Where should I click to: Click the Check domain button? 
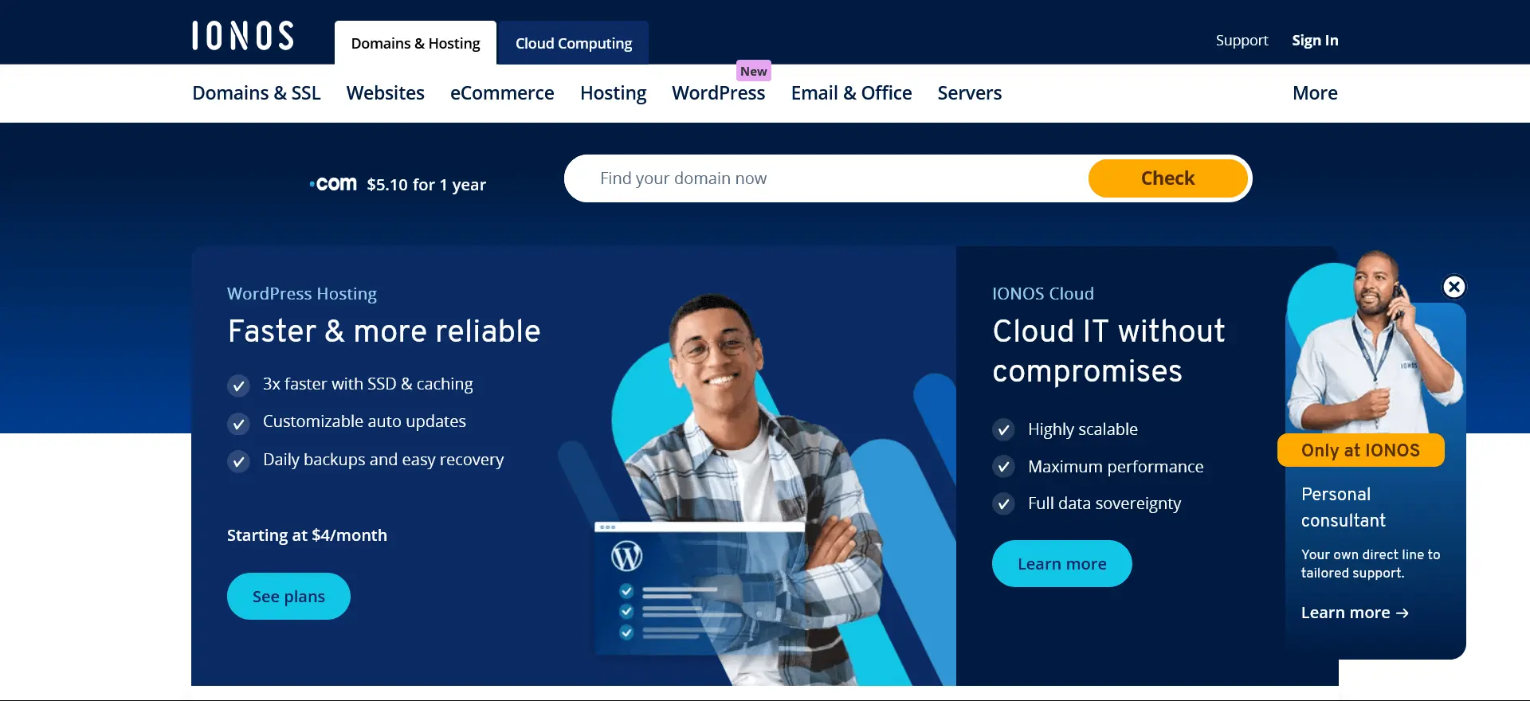tap(1167, 178)
